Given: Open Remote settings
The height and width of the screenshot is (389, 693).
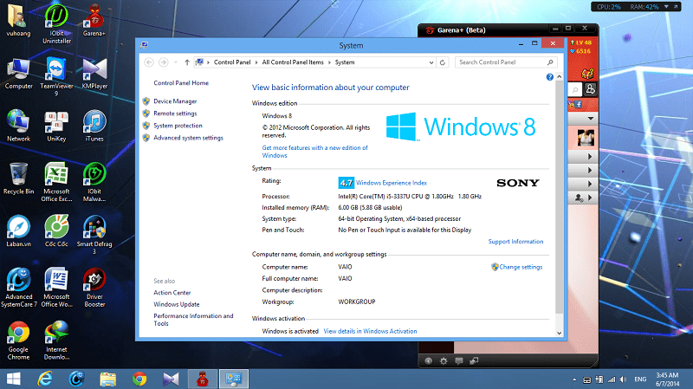Looking at the screenshot, I should [175, 113].
